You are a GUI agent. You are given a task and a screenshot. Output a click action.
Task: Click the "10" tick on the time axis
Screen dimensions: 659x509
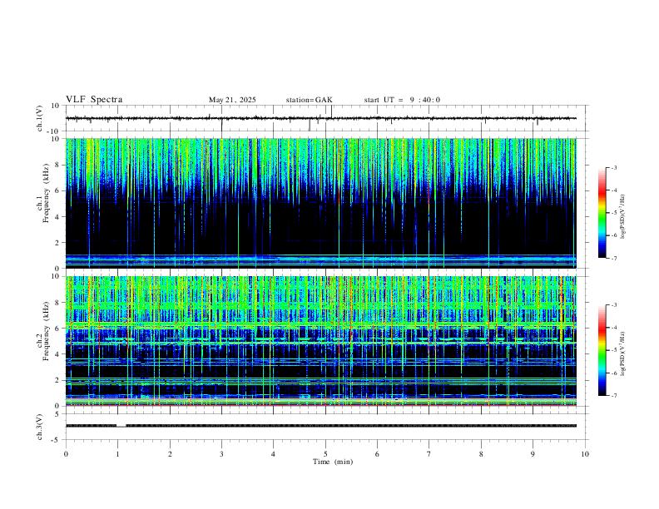[585, 454]
